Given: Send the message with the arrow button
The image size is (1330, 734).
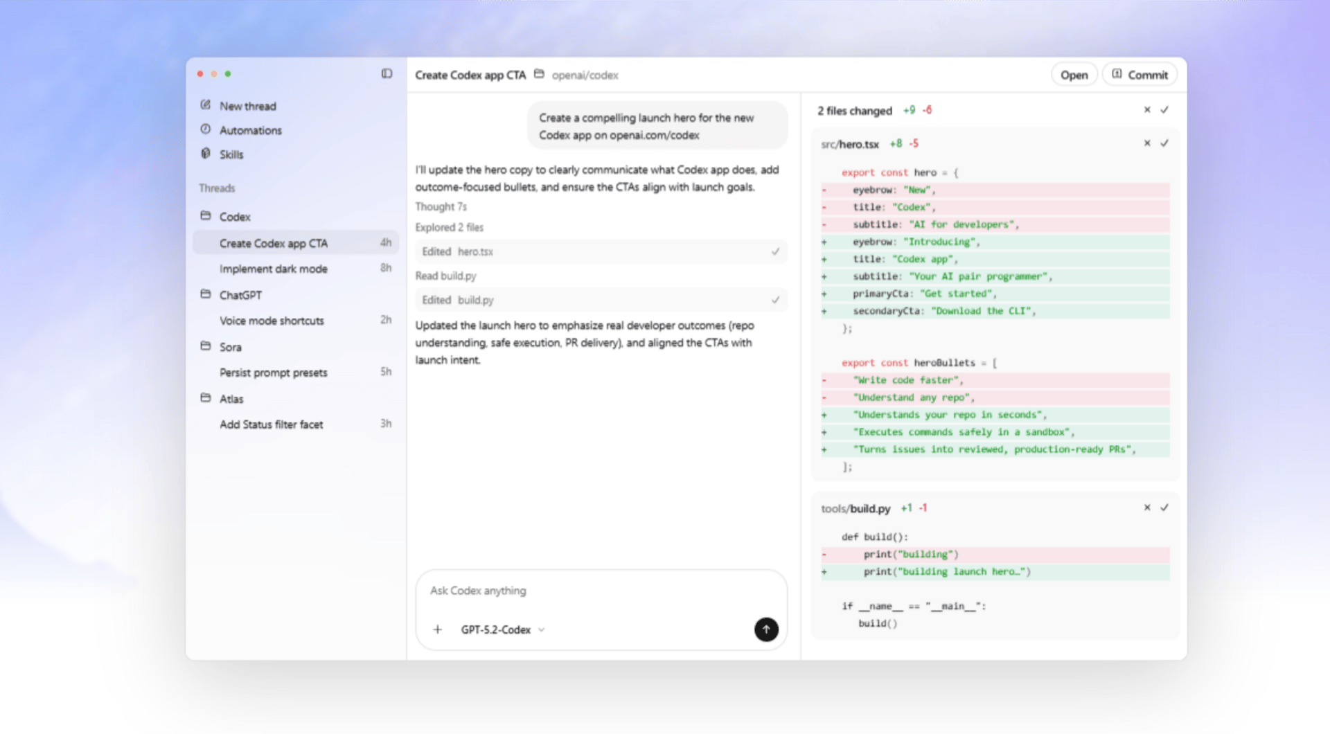Looking at the screenshot, I should pyautogui.click(x=766, y=629).
